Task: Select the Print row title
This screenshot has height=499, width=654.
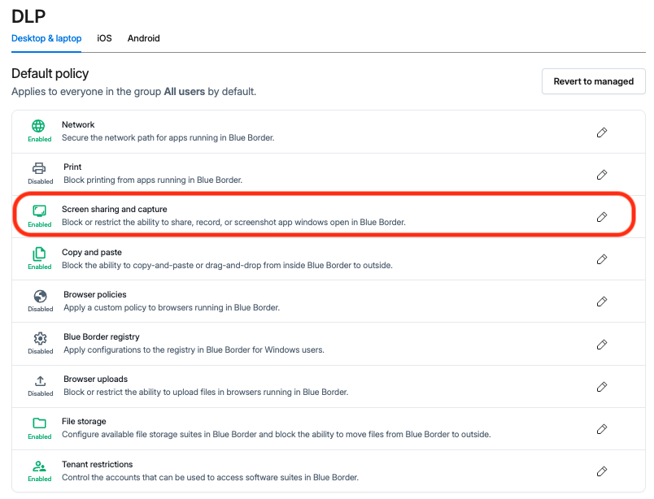Action: [72, 167]
